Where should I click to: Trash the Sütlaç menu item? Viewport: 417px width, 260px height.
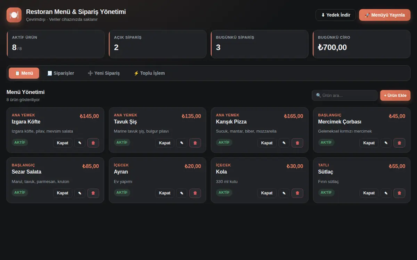tap(399, 193)
